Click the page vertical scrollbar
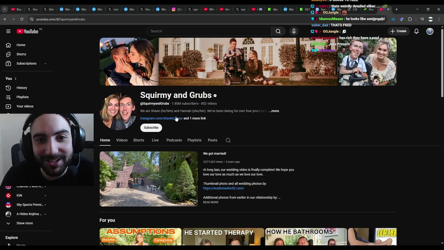Viewport: 444px width, 250px height. coord(442,62)
